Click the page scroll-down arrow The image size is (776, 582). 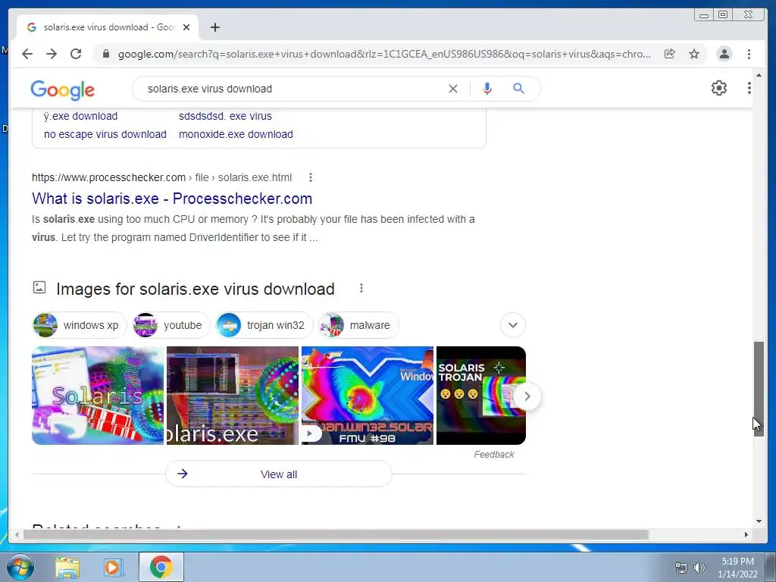tap(759, 521)
